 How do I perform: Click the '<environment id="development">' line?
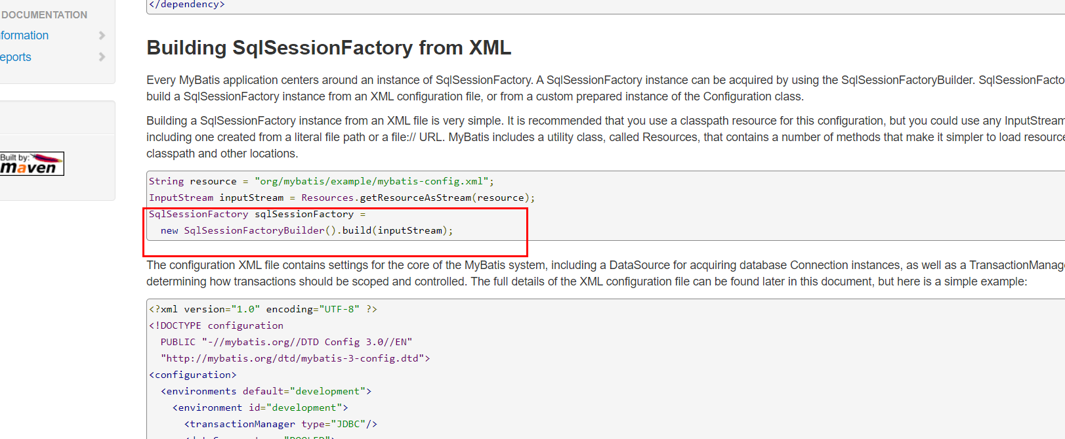[x=260, y=408]
